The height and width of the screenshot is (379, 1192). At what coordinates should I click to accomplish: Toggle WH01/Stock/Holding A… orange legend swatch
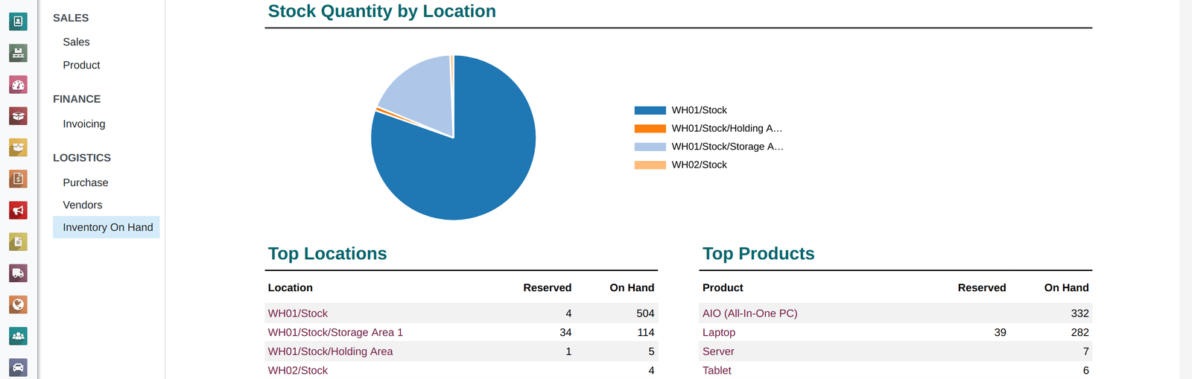click(650, 129)
